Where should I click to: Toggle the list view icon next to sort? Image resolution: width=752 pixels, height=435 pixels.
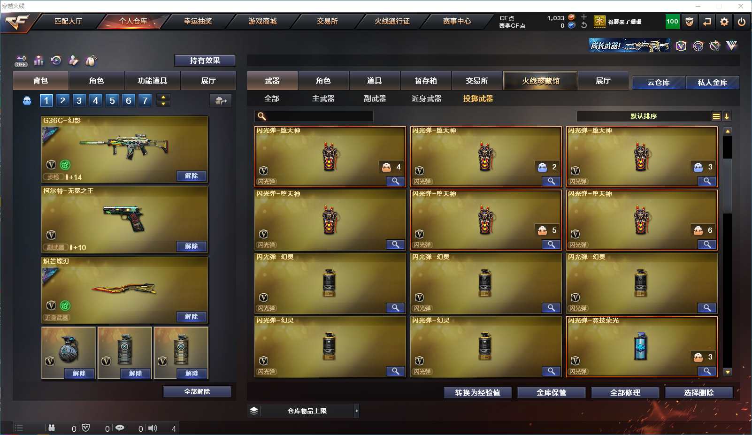(x=716, y=116)
